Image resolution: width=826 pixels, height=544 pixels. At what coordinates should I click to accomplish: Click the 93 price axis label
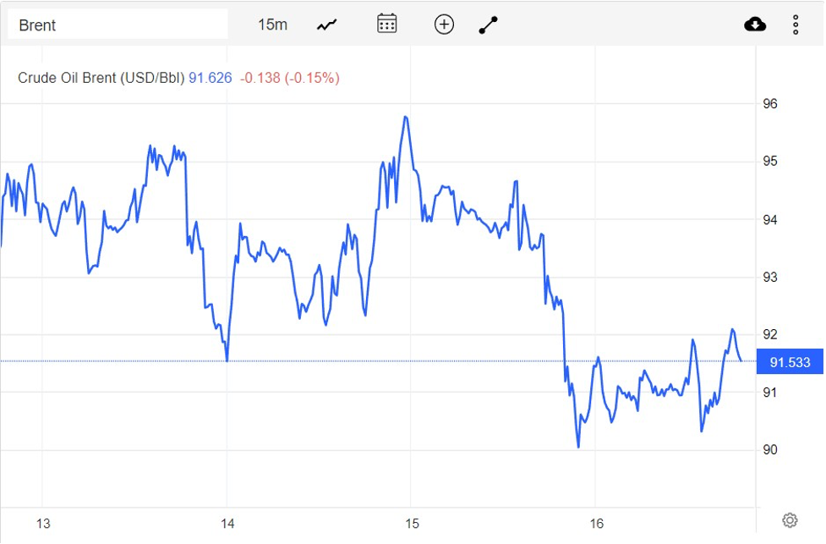[x=770, y=277]
